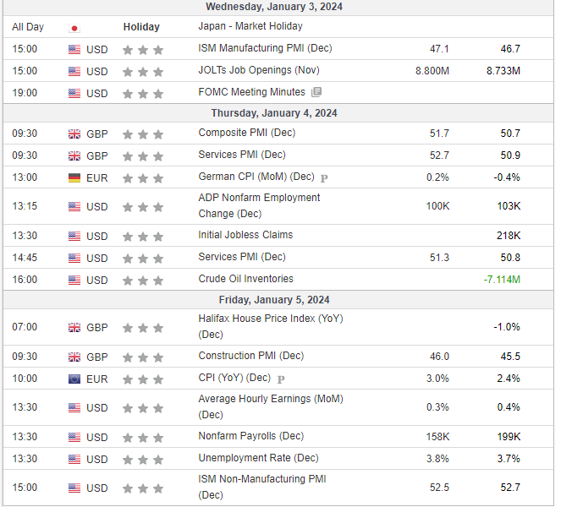Click importance stars for Initial Jobless Claims
Screen dimensions: 561x507
click(142, 236)
